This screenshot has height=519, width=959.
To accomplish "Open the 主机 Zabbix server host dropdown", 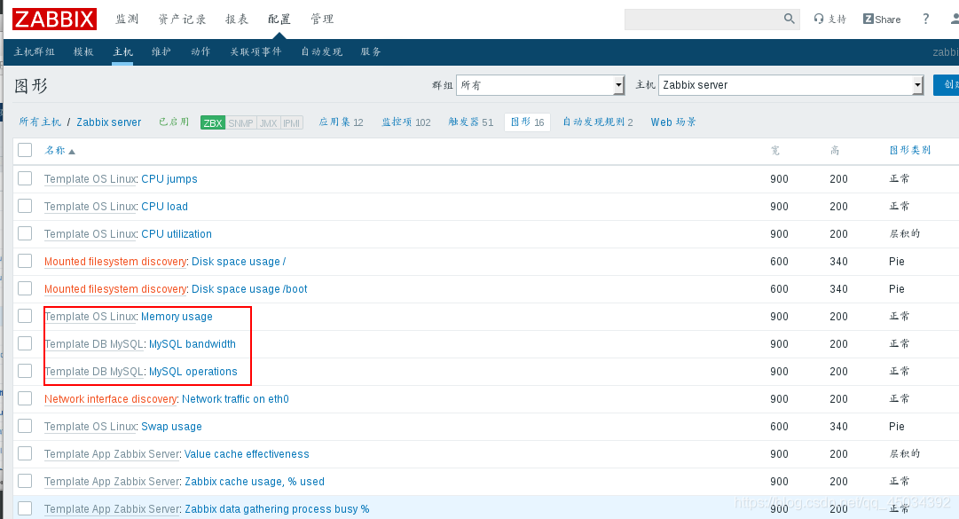I will pyautogui.click(x=790, y=85).
